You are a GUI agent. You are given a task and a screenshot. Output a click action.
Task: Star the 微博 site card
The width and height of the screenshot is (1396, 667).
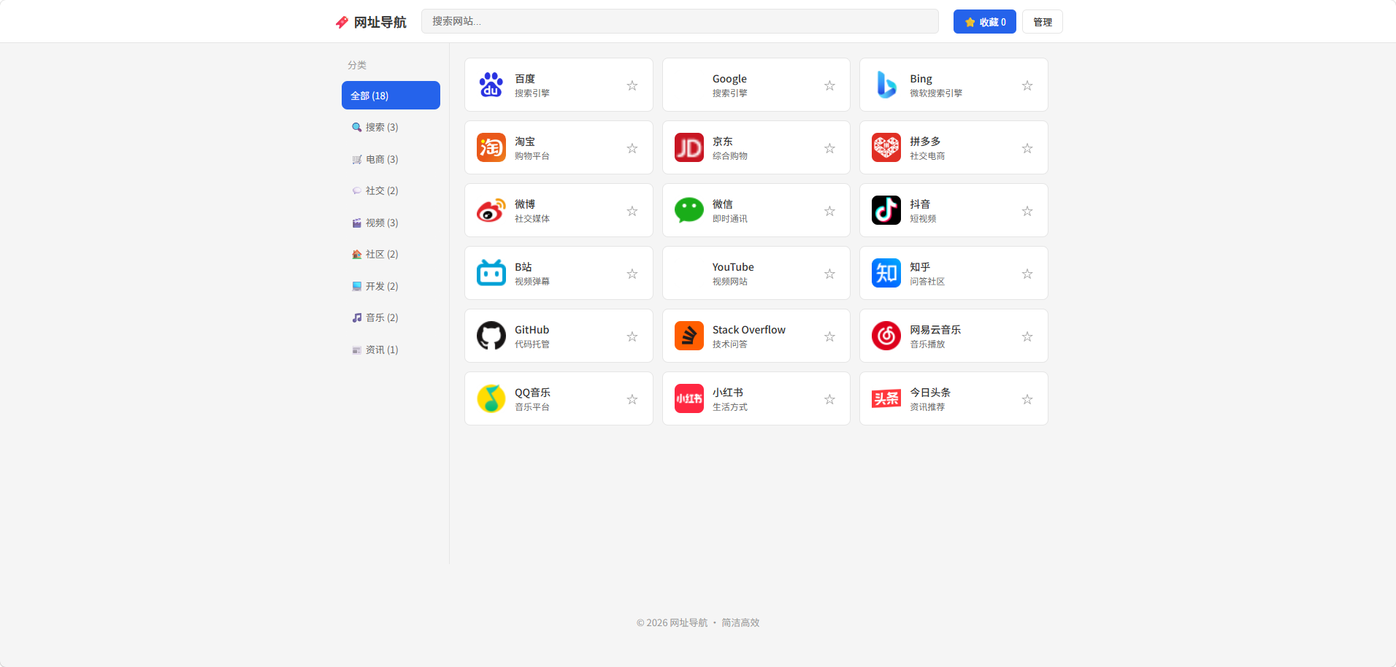point(632,211)
